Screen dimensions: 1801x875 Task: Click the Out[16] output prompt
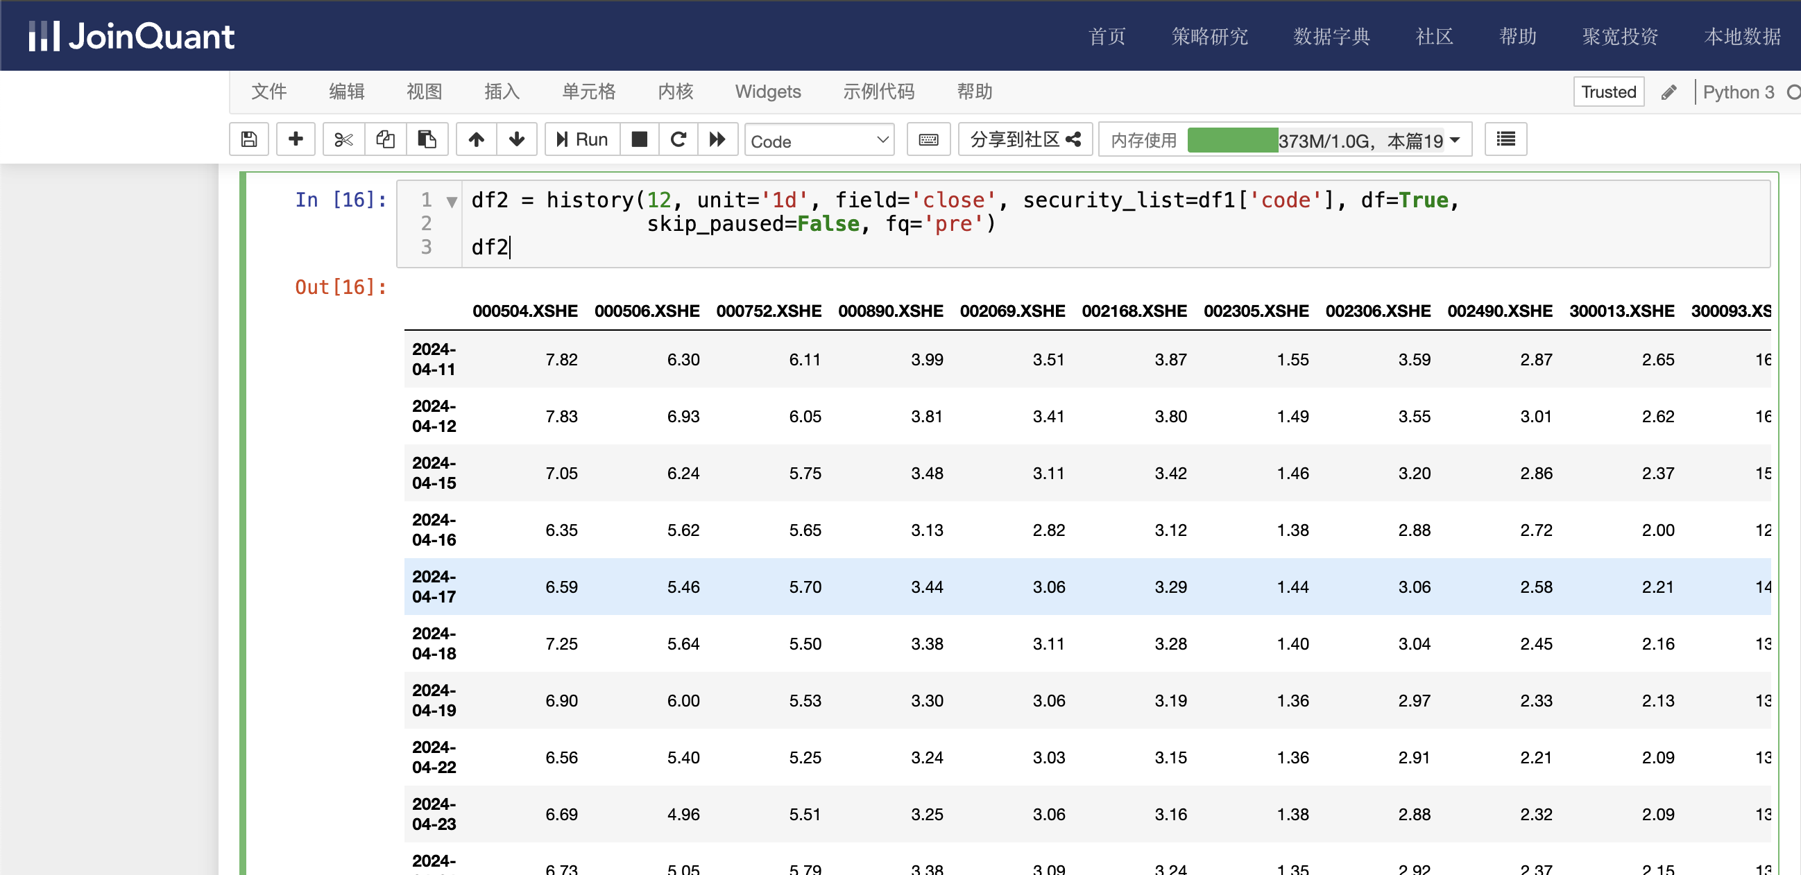click(341, 287)
